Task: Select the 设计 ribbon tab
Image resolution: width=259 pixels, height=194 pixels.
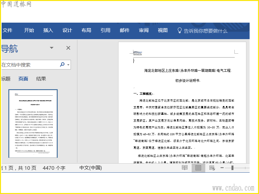Action: (x=67, y=30)
